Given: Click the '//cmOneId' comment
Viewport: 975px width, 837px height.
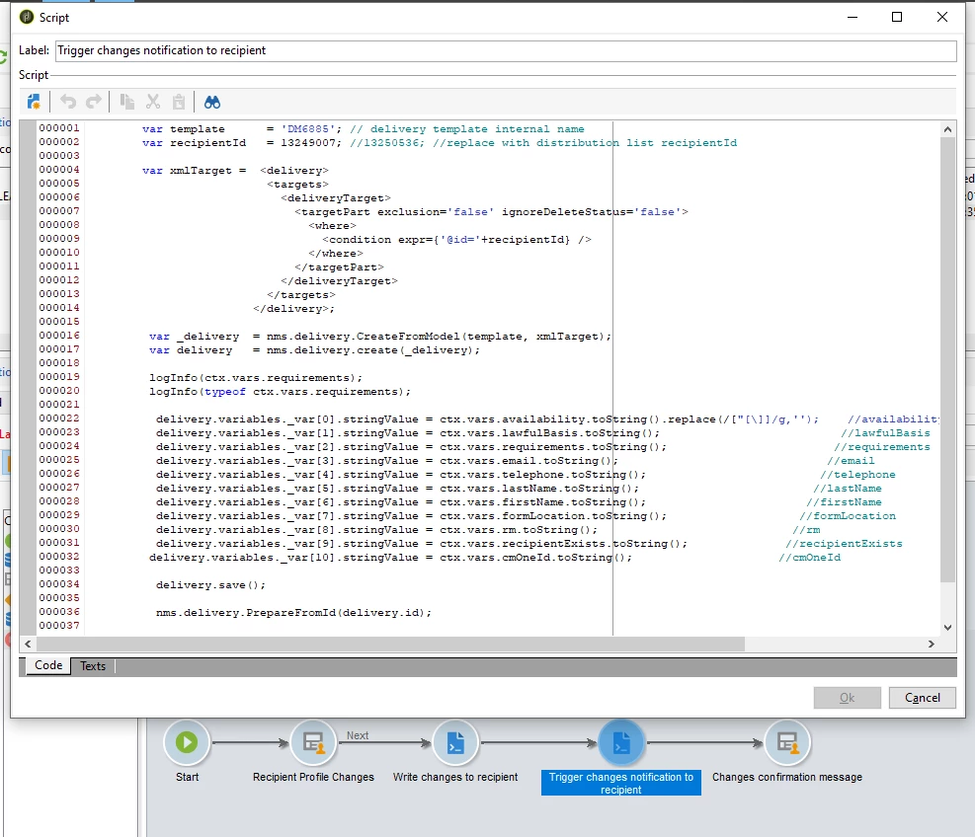Looking at the screenshot, I should [x=810, y=558].
